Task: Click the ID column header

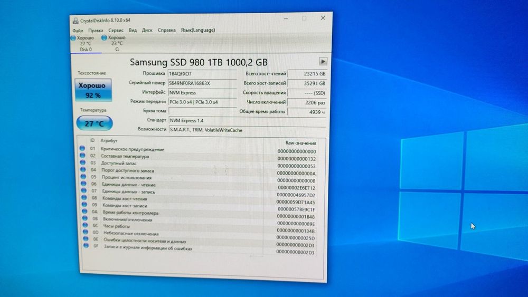Action: 92,140
